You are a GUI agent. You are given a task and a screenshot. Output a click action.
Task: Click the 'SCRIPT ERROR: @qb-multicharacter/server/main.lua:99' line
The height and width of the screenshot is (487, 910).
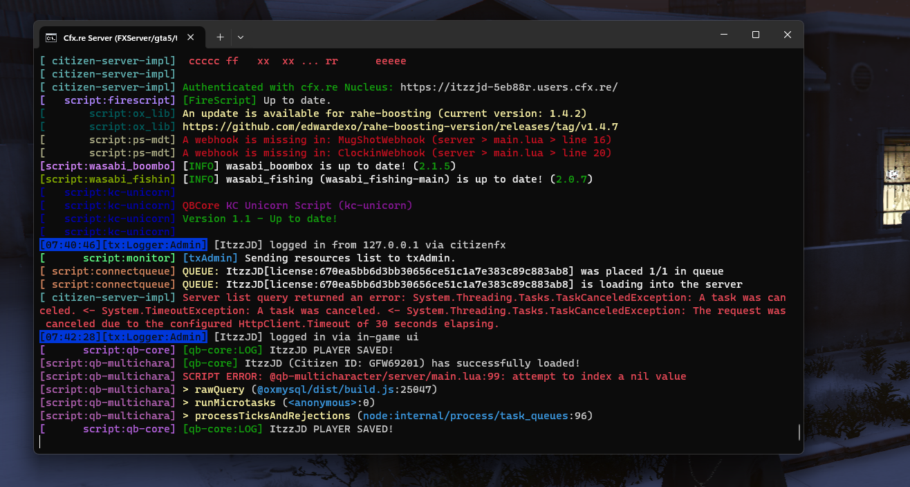tap(434, 376)
